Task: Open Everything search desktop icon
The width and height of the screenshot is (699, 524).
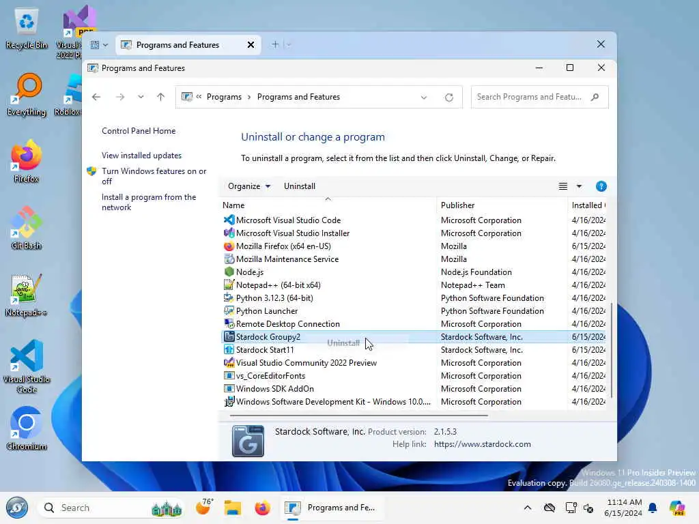Action: (27, 95)
